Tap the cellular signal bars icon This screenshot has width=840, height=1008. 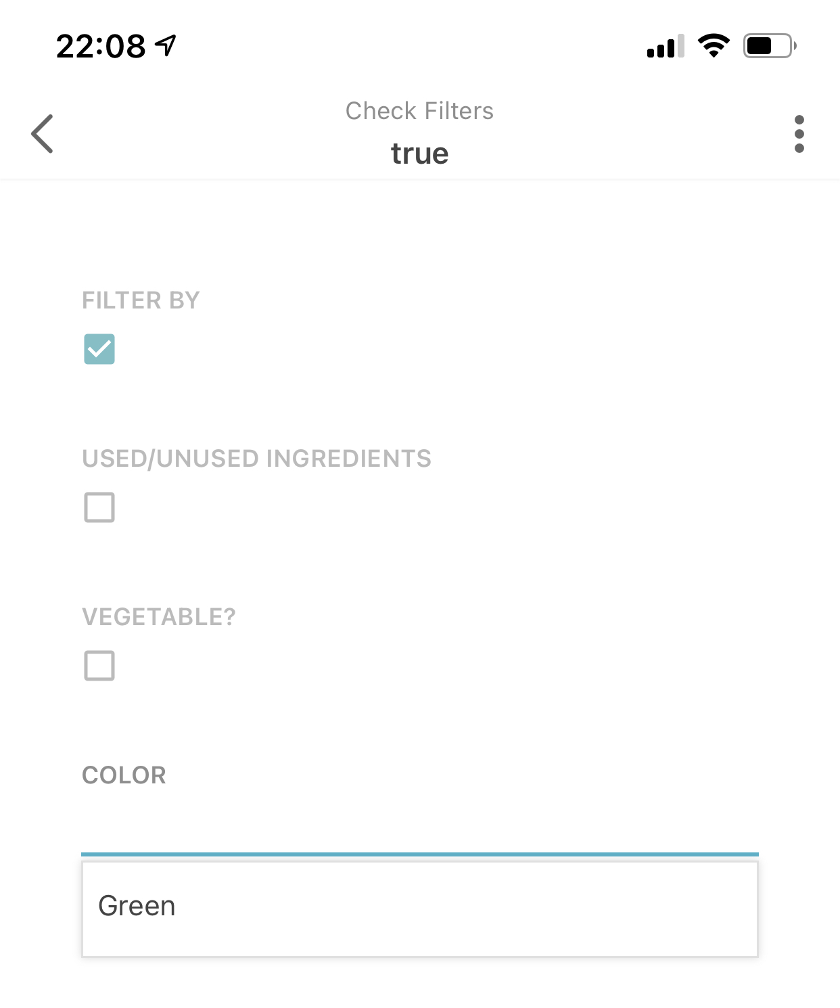pos(665,46)
